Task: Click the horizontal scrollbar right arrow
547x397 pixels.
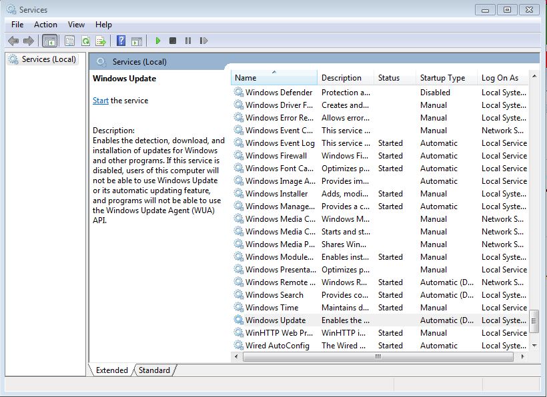Action: click(x=522, y=356)
